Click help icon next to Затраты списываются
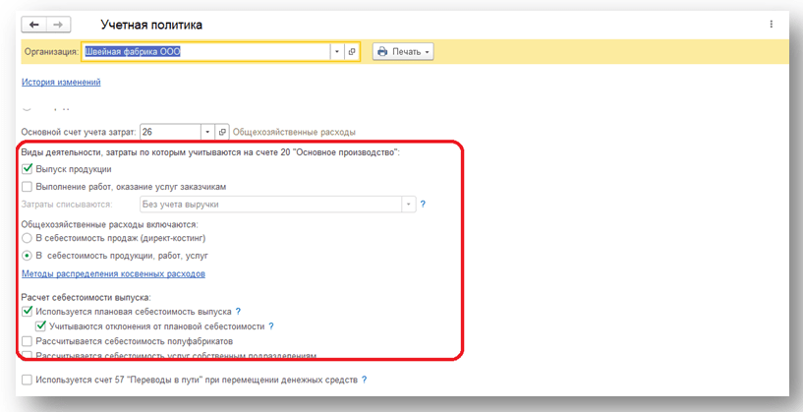This screenshot has width=803, height=412. click(423, 205)
